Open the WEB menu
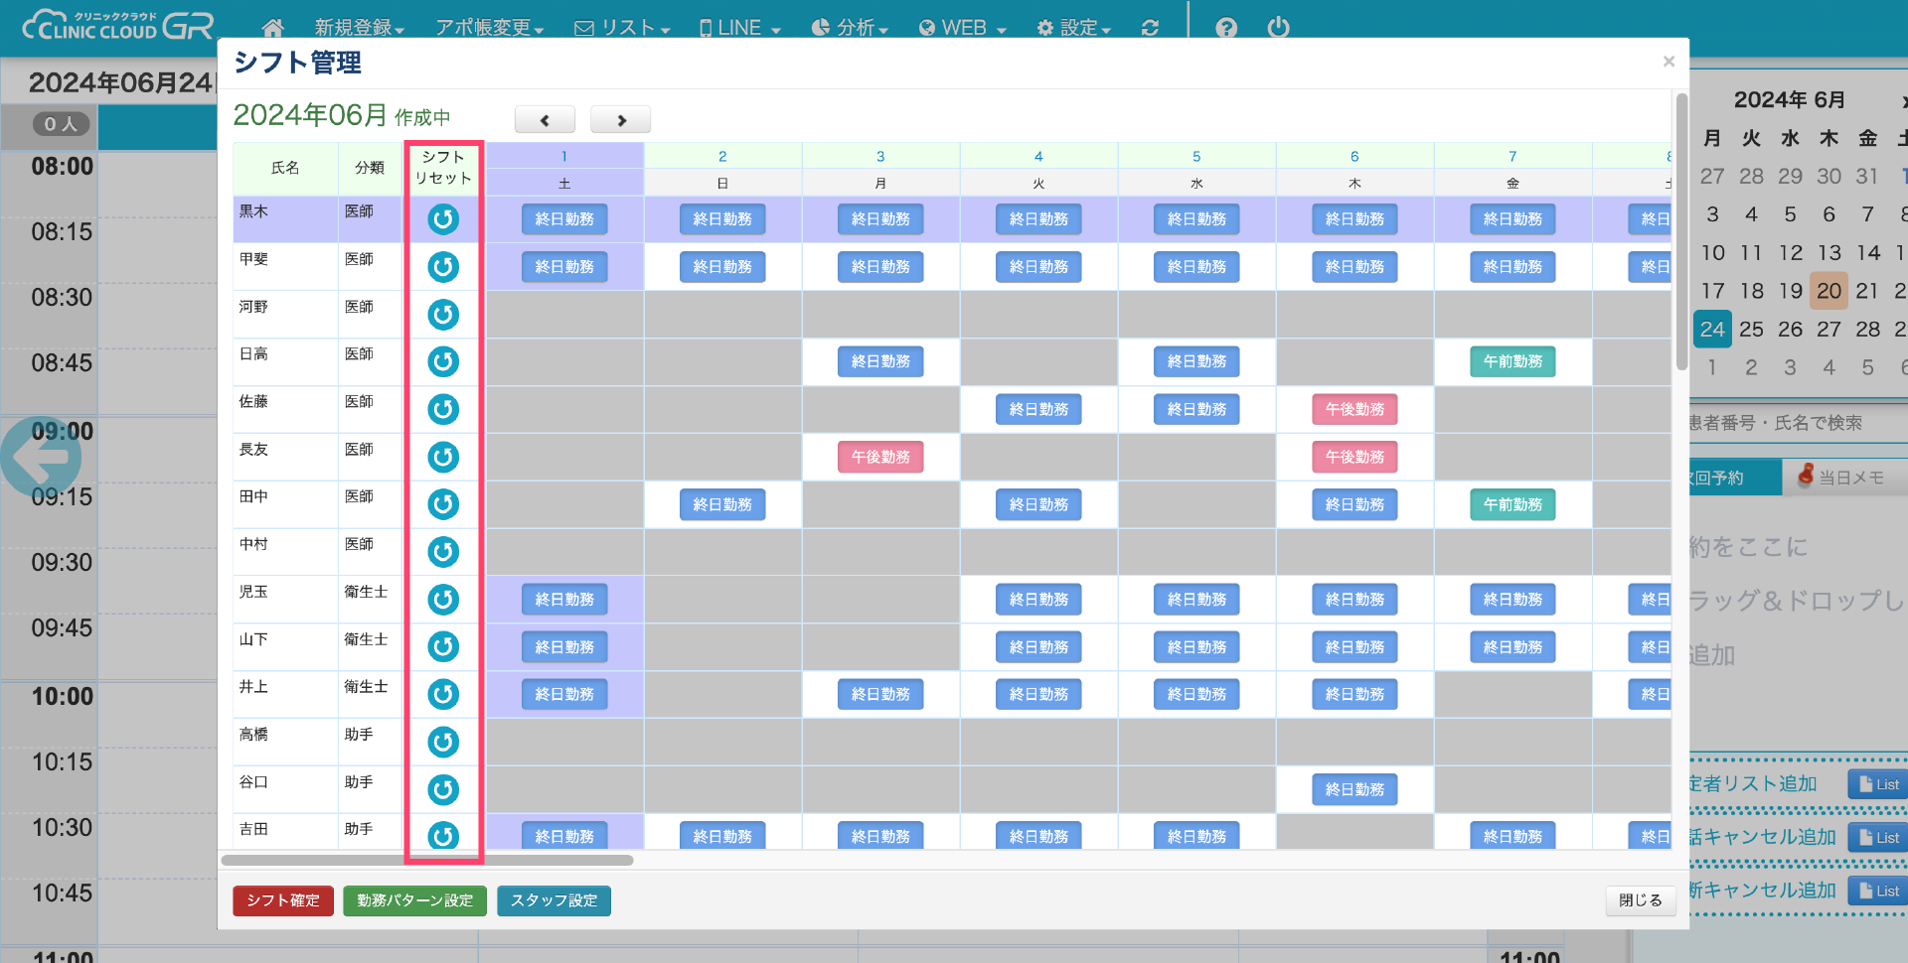The image size is (1908, 963). coord(962,28)
